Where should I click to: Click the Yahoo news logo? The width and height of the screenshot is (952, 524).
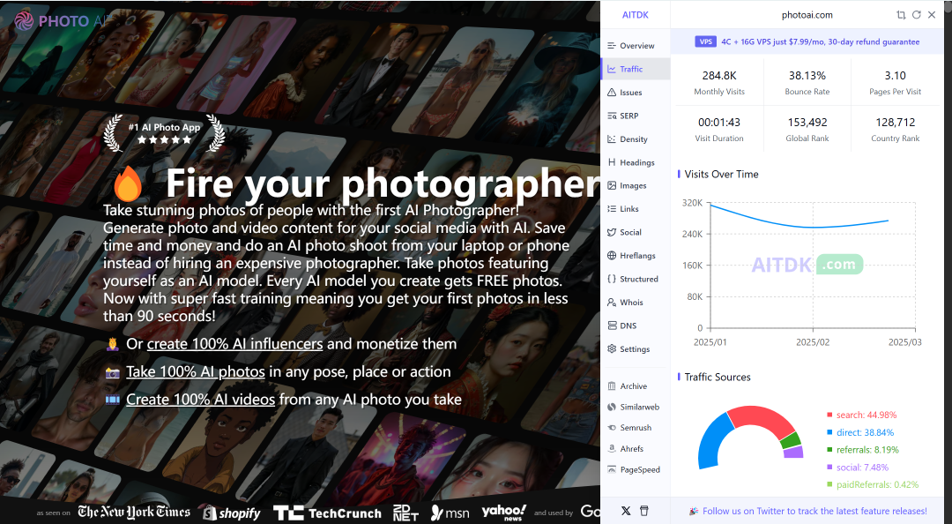click(504, 513)
